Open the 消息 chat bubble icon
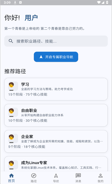 coord(78,176)
